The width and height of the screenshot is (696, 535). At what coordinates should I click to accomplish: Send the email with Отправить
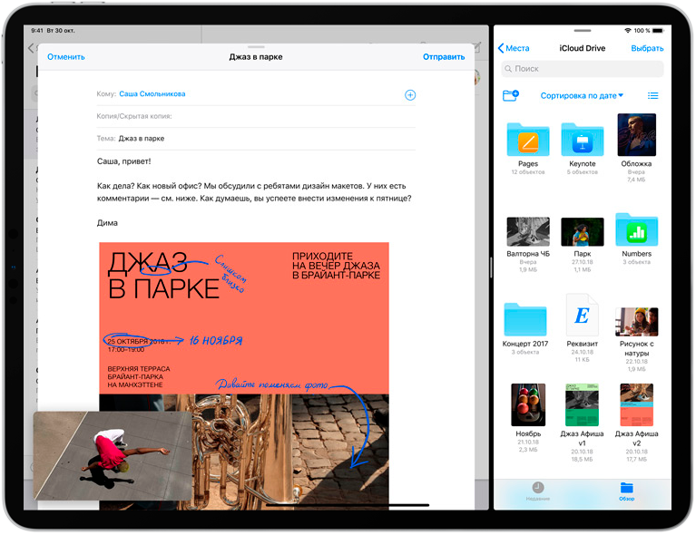443,56
